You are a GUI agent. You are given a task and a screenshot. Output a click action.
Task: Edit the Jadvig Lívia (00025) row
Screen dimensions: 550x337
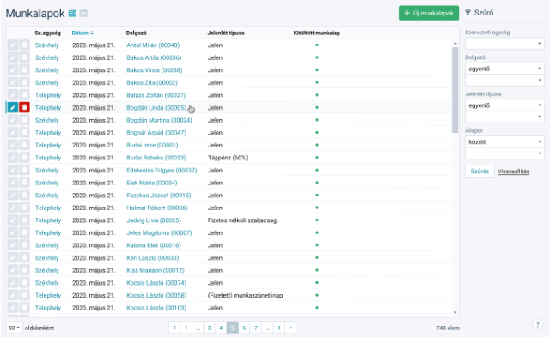(13, 220)
